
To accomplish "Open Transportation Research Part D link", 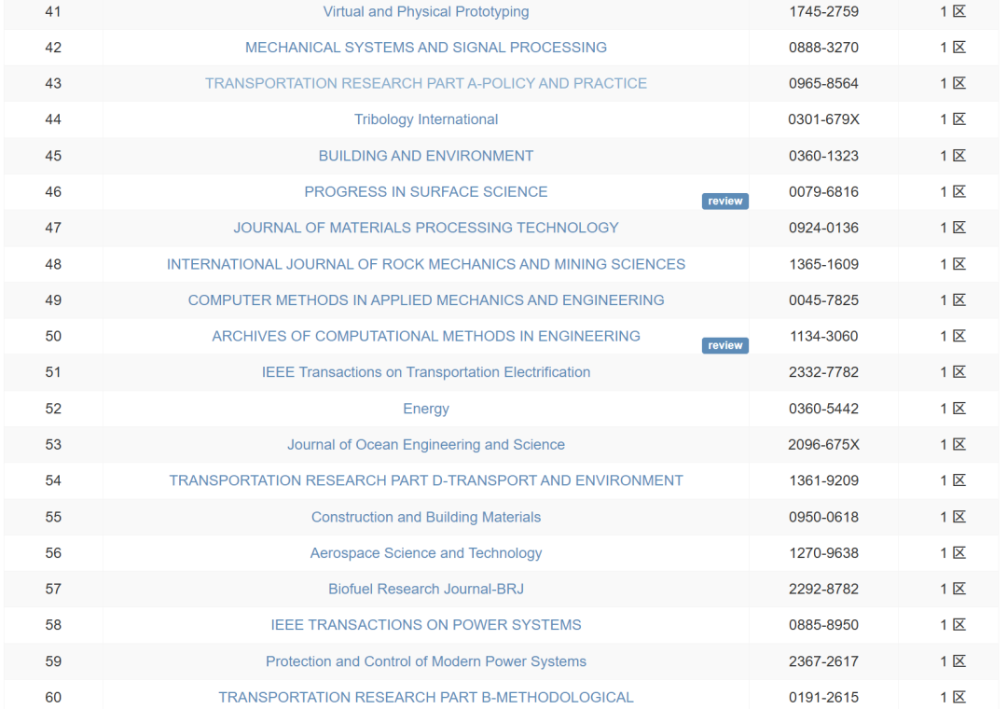I will pos(426,480).
